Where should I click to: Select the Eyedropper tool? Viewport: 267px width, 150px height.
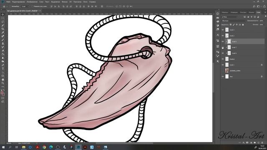(3, 32)
